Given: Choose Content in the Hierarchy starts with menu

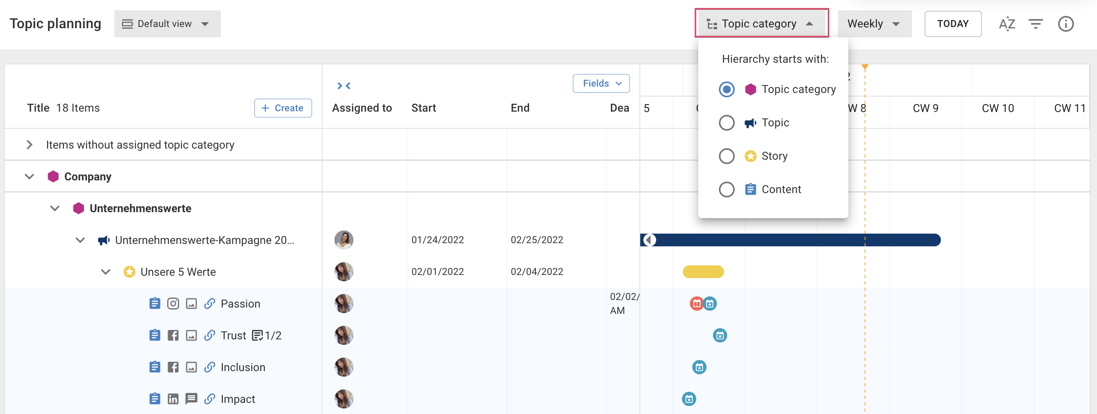Looking at the screenshot, I should pos(726,189).
